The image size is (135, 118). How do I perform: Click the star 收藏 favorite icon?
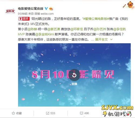point(13,113)
